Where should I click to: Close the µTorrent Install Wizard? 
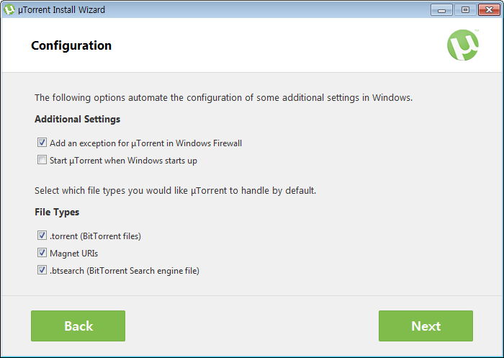489,10
